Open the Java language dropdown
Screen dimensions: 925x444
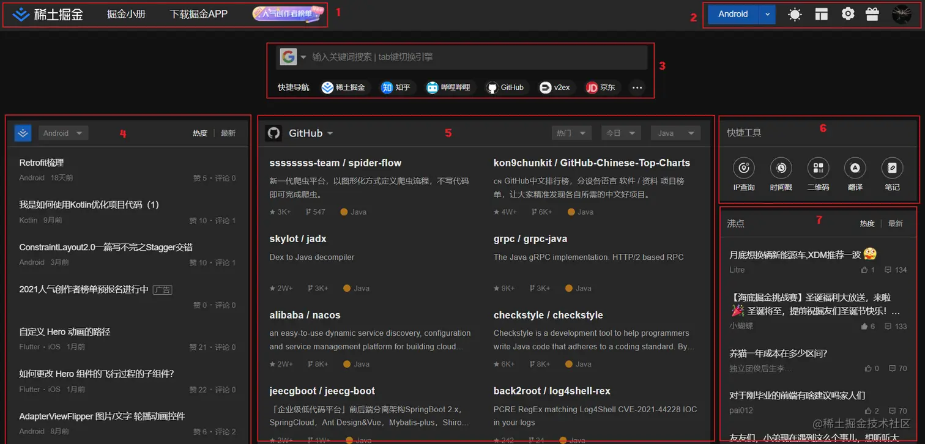tap(675, 133)
